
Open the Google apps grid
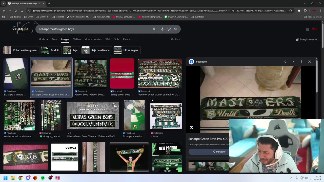[x=307, y=29]
